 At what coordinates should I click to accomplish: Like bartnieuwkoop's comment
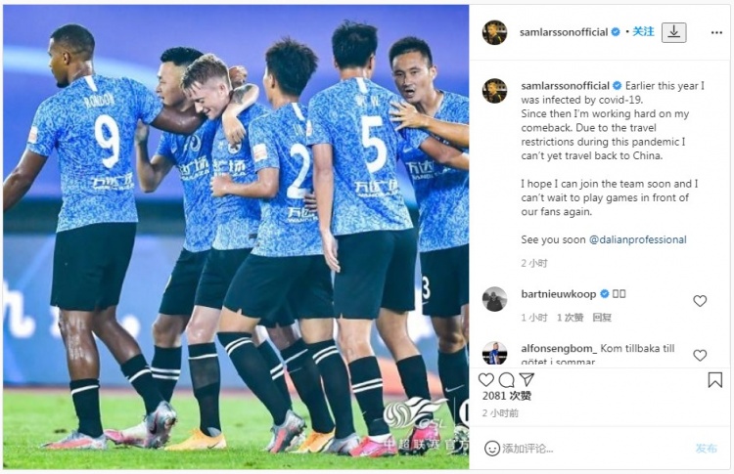click(x=700, y=301)
